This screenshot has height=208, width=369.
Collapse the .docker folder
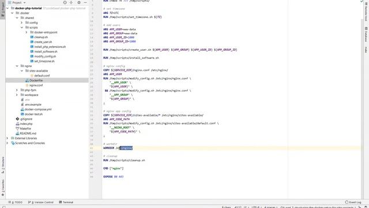click(x=12, y=13)
